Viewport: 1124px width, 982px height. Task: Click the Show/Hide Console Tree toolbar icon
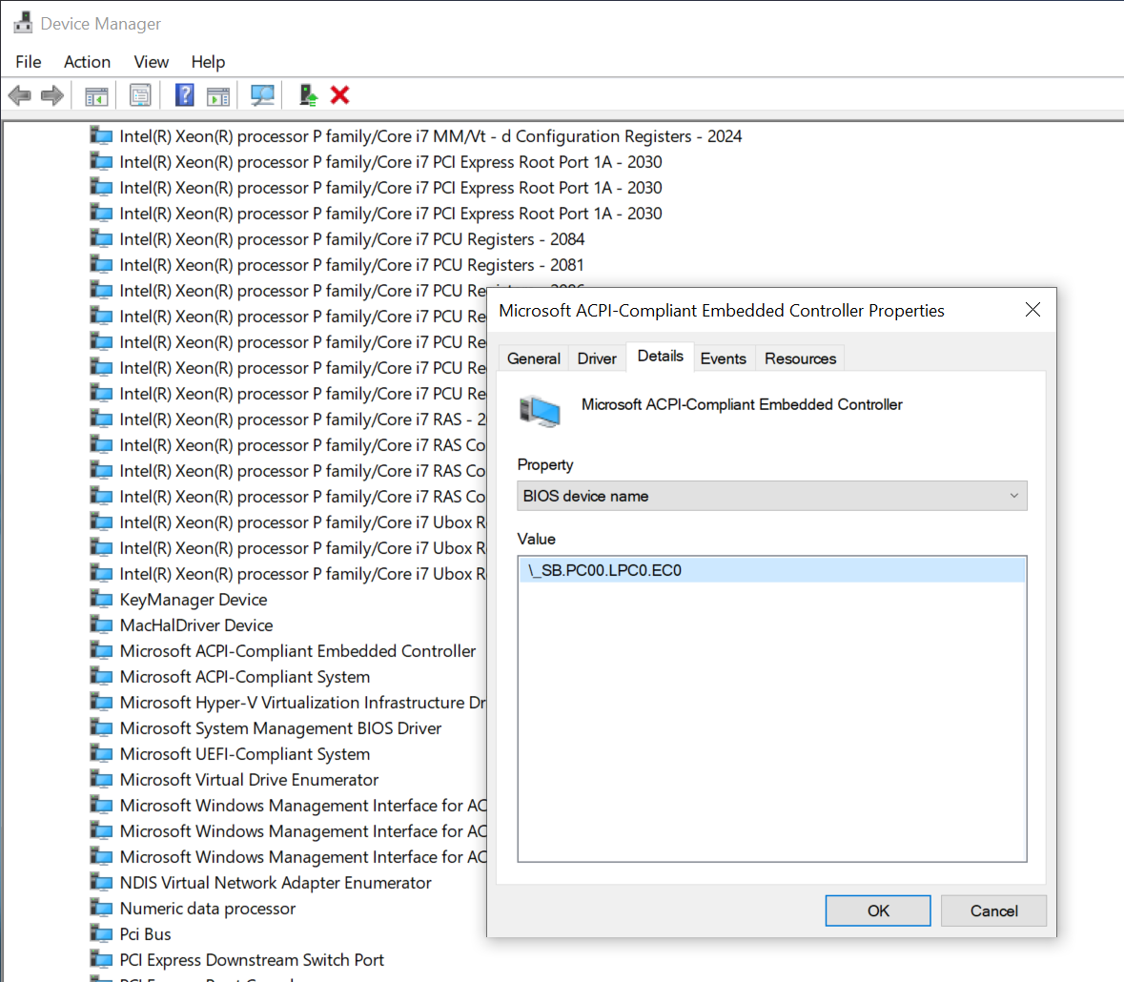[96, 95]
